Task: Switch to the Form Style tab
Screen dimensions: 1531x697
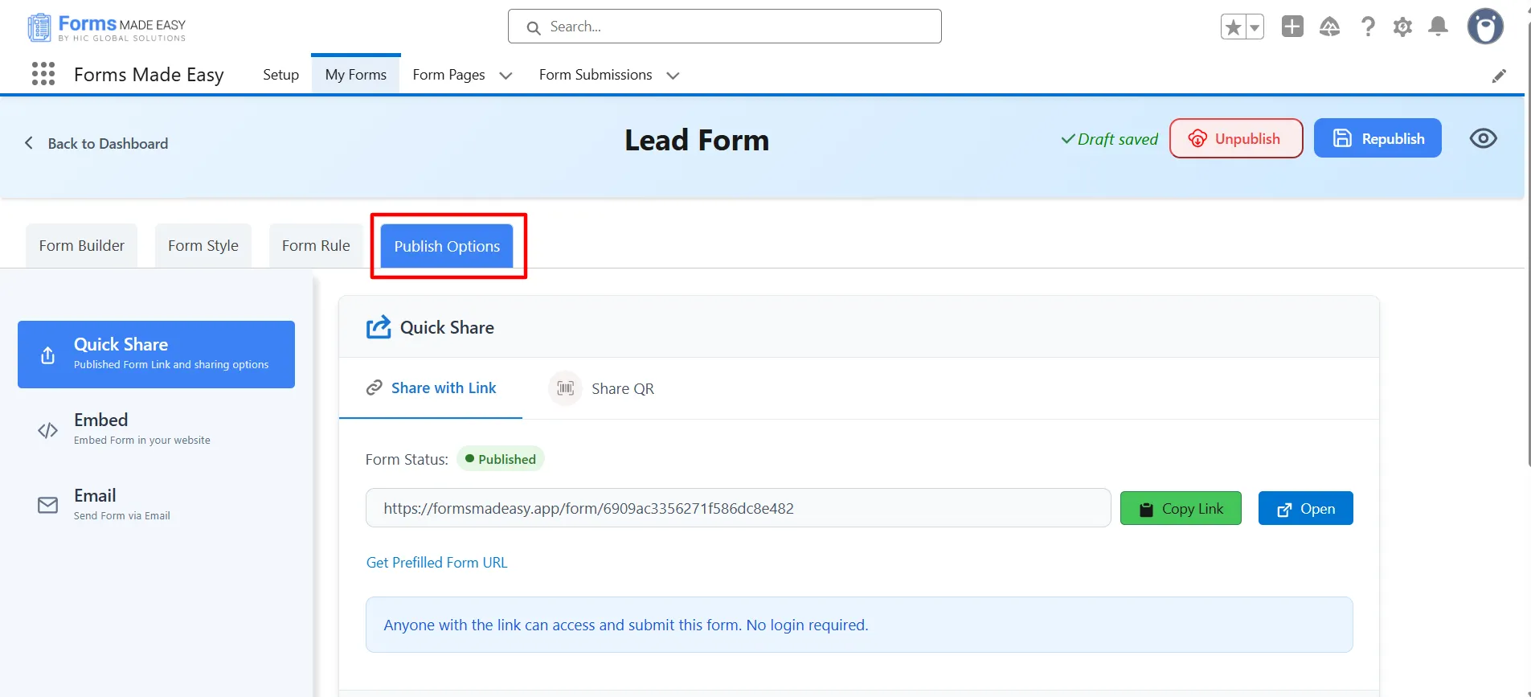Action: coord(203,246)
